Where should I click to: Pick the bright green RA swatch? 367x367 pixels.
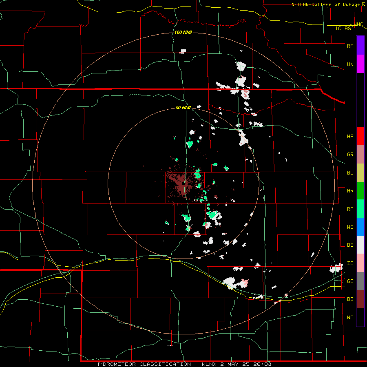[x=360, y=209]
